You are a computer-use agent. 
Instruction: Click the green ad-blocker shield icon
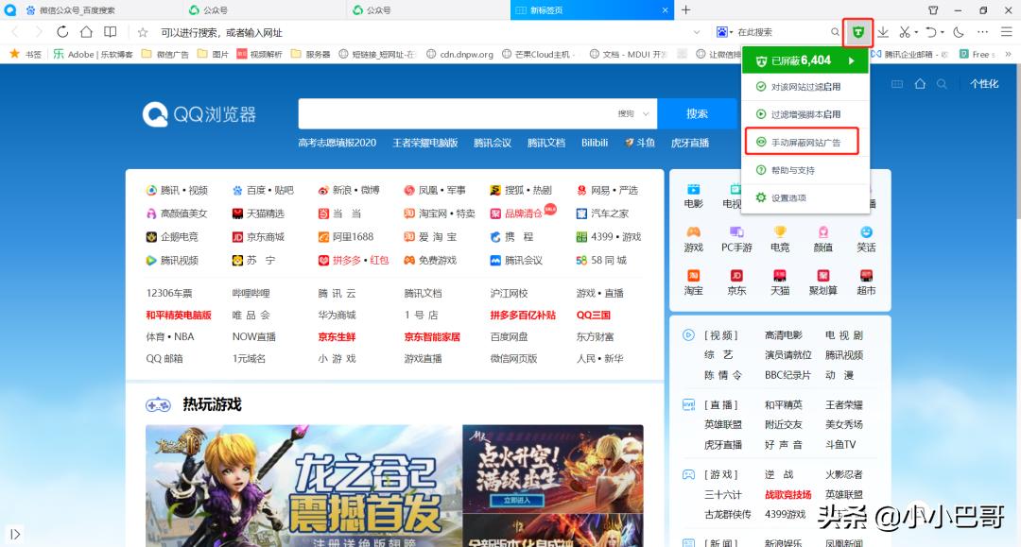(x=858, y=31)
